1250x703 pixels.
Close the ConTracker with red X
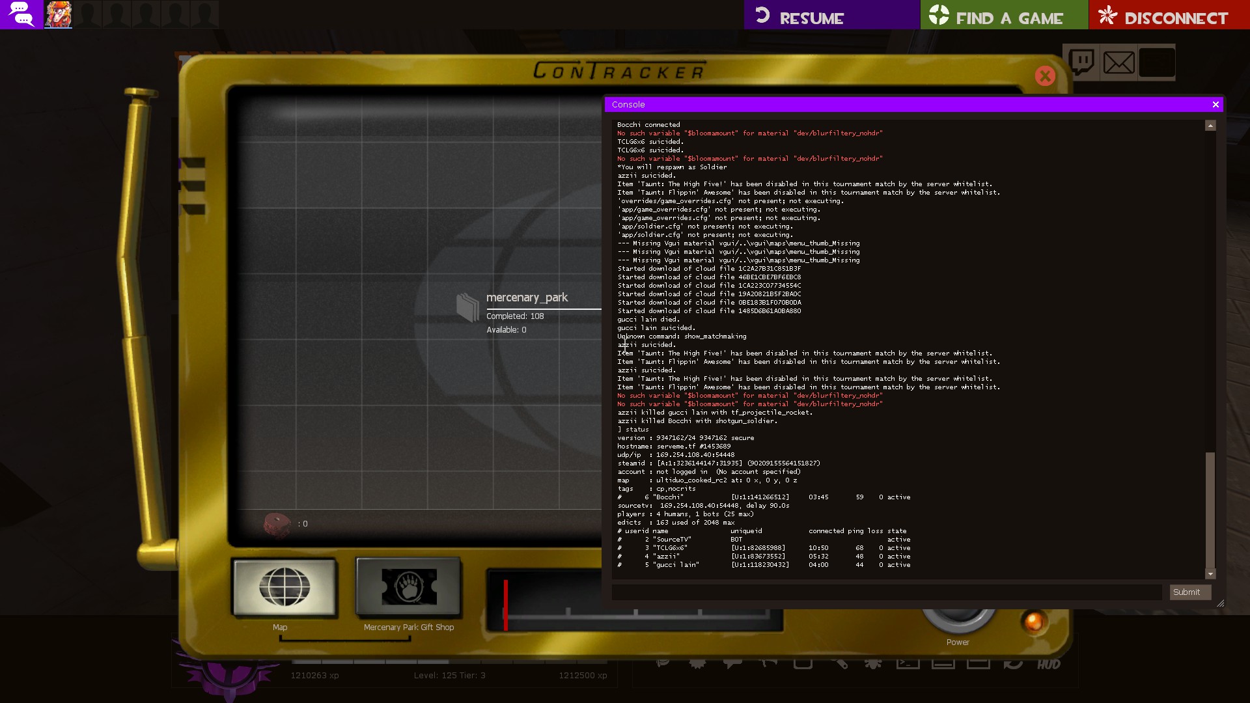point(1045,76)
